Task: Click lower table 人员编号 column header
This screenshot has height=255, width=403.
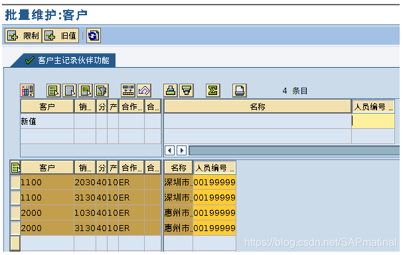Action: [214, 168]
